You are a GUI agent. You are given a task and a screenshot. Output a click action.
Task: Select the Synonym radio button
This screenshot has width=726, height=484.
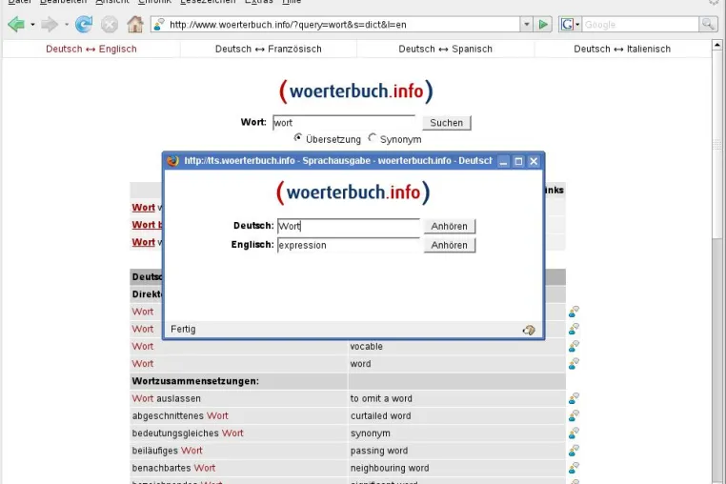pos(372,138)
